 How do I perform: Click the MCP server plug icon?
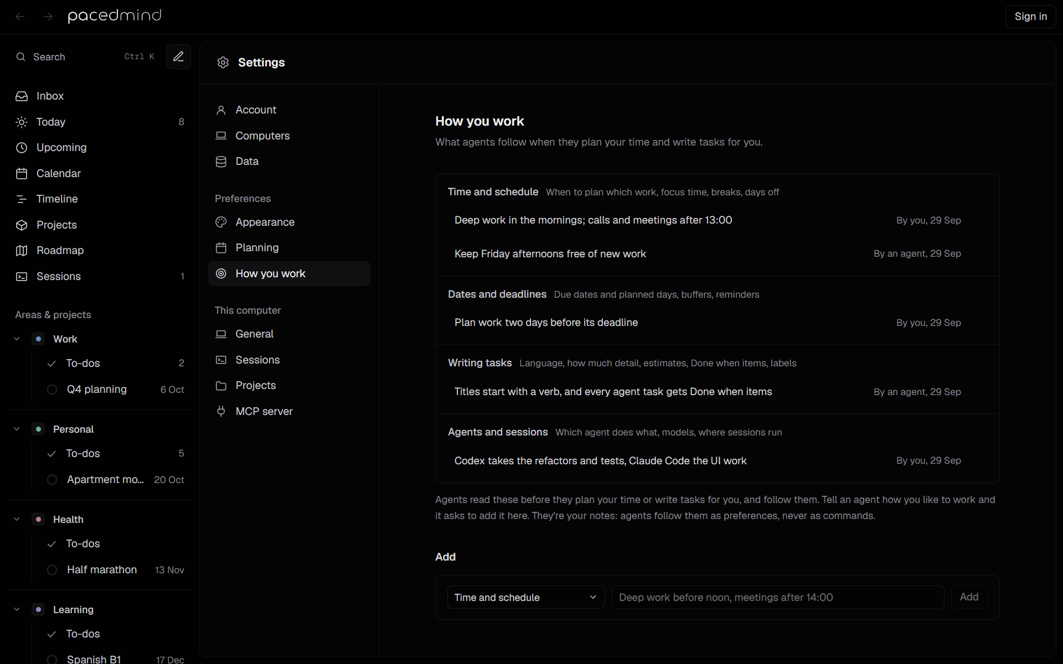point(221,412)
